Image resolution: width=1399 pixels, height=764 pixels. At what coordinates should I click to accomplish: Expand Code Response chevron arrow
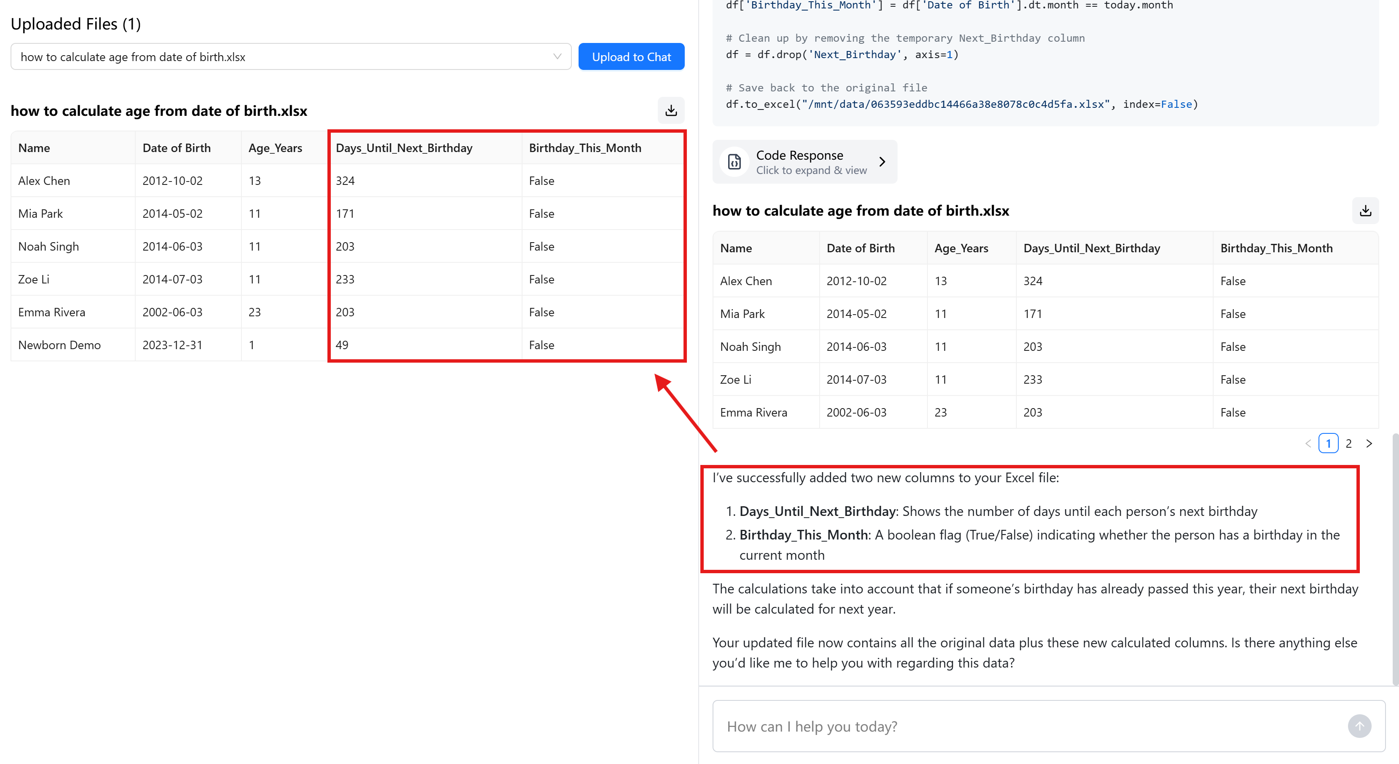point(882,162)
